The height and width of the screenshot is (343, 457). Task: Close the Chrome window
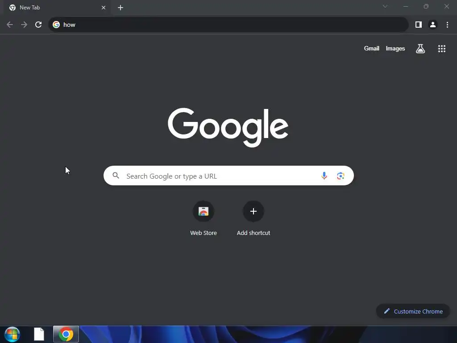(x=446, y=6)
